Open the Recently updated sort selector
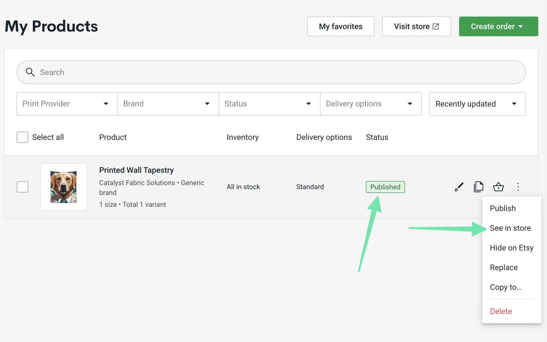The image size is (547, 342). [477, 104]
